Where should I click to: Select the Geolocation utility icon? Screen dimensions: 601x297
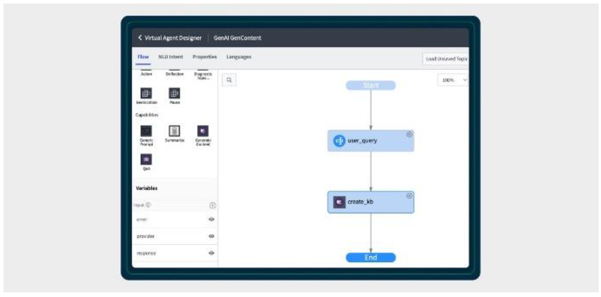(x=146, y=93)
